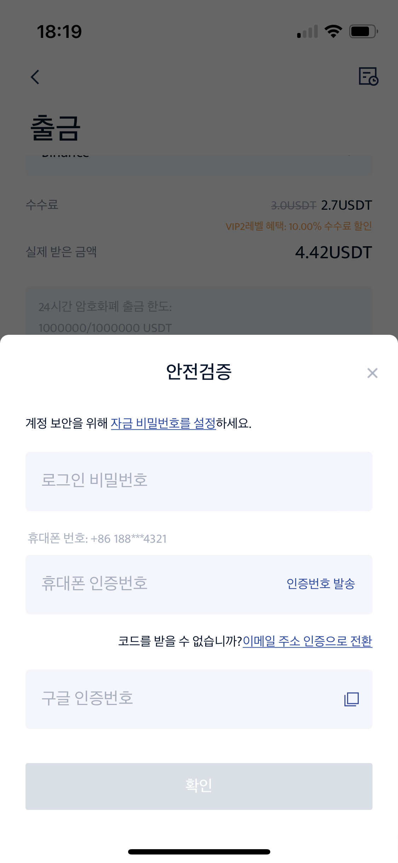
Task: Tap the 2.7USDT fee amount
Action: click(x=346, y=205)
